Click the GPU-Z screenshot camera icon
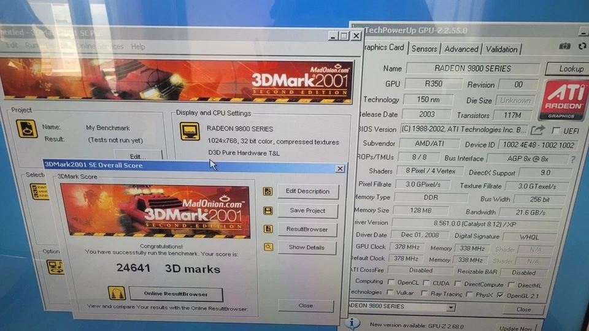589x331 pixels. coord(564,46)
